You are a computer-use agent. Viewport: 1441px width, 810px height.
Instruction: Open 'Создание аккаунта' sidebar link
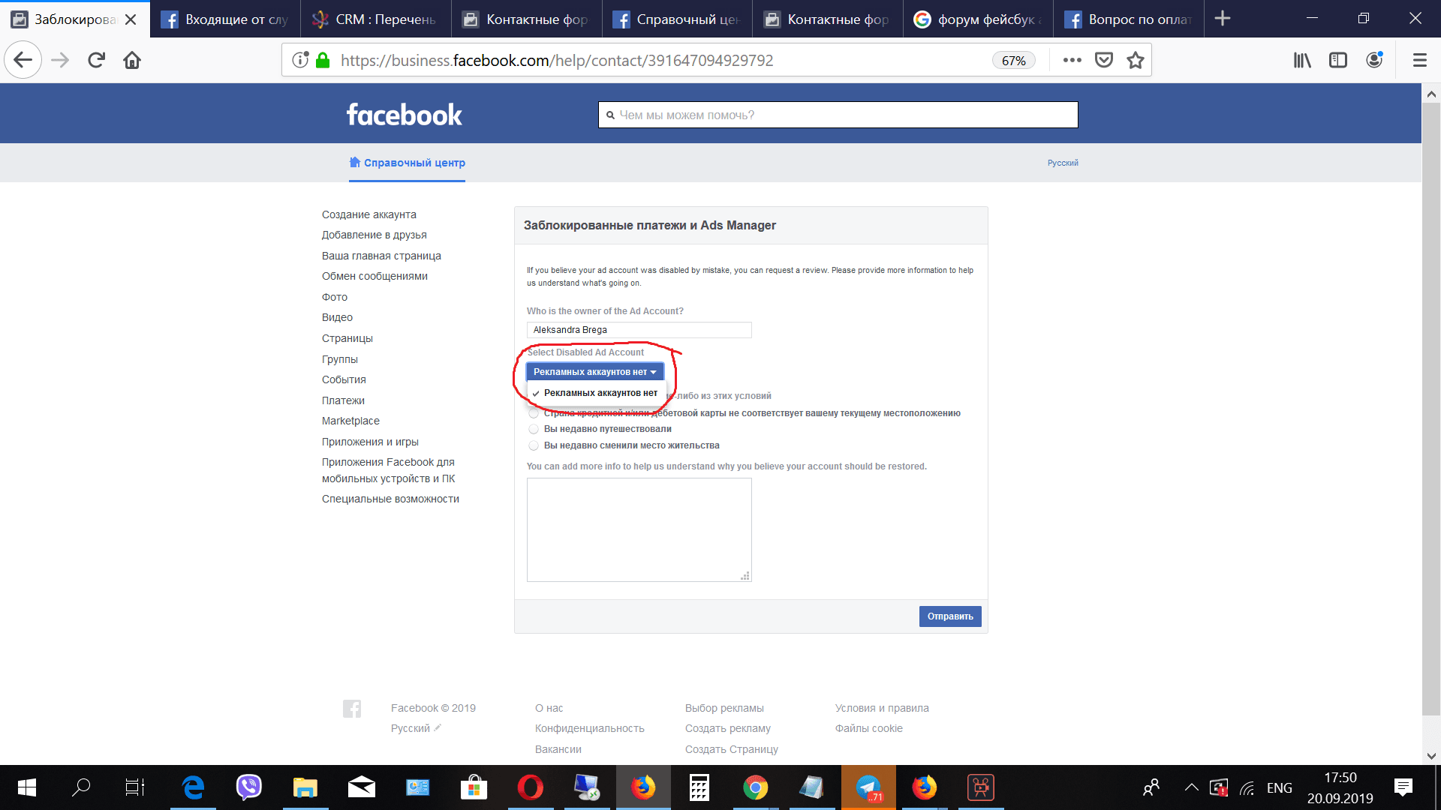click(369, 214)
